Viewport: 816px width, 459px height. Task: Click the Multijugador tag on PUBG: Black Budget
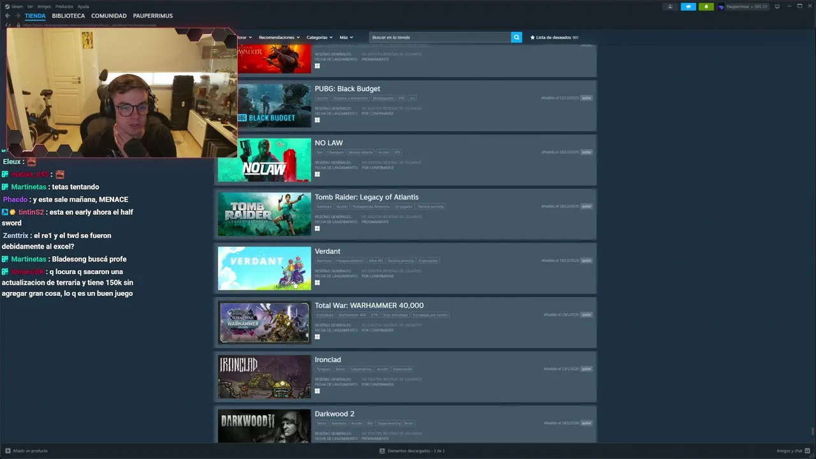click(383, 98)
